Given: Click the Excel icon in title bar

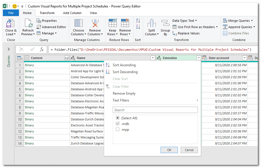Looking at the screenshot, I should tap(5, 6).
